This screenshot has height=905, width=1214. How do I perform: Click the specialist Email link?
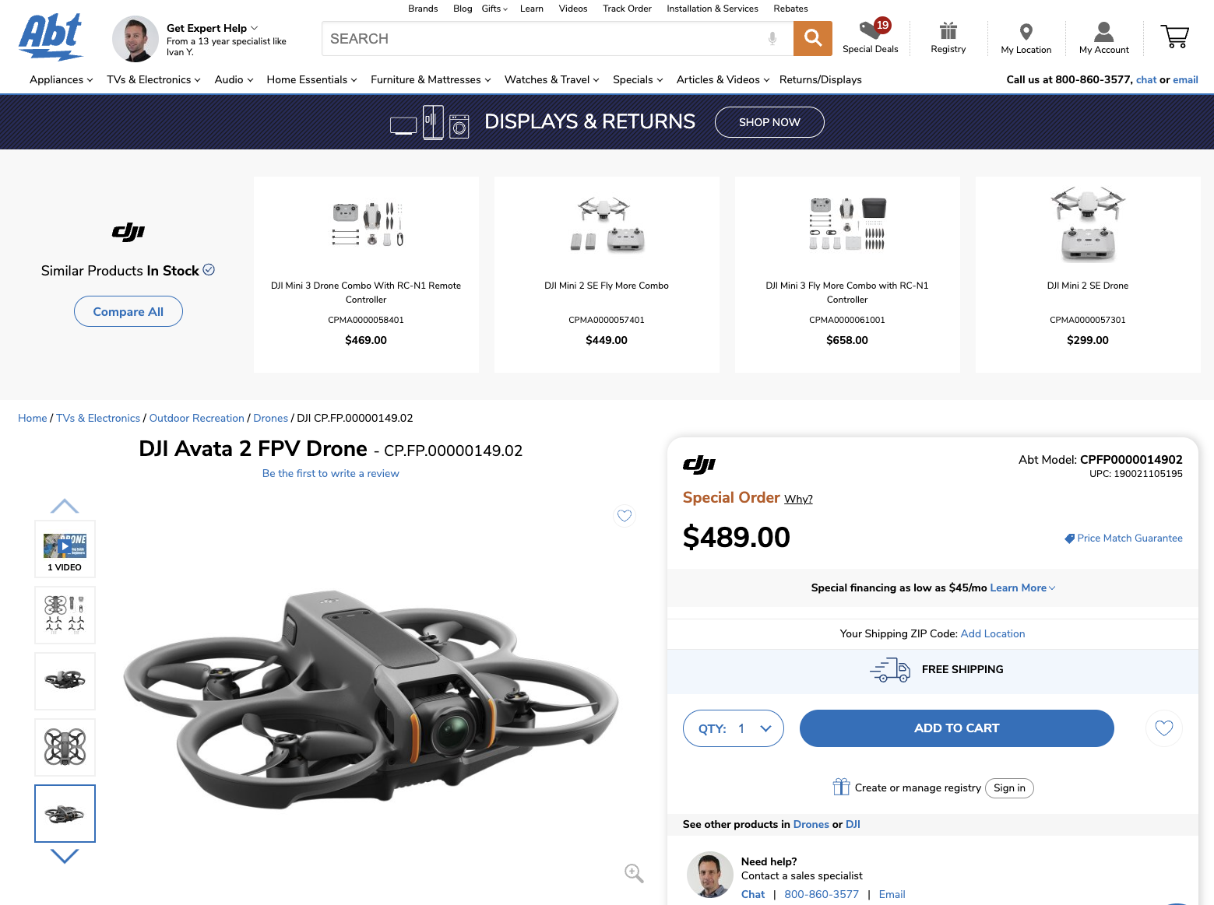click(892, 894)
